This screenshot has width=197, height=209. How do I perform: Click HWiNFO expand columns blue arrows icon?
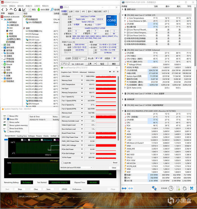[124, 188]
